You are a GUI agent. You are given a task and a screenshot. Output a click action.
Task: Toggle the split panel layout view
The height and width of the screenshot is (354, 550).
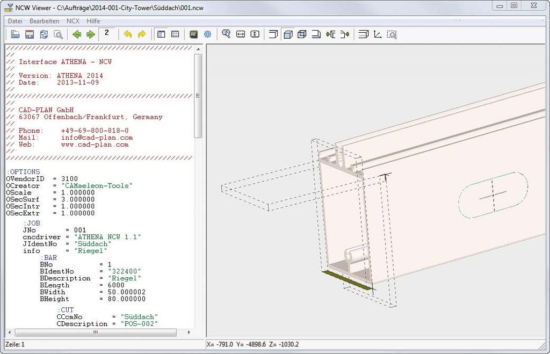161,34
